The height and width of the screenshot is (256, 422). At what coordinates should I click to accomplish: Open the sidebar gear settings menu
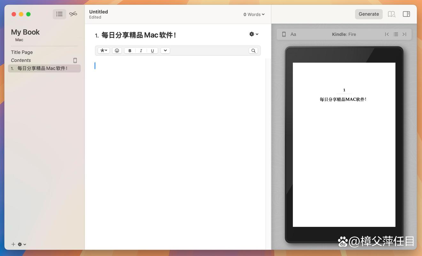pos(22,244)
